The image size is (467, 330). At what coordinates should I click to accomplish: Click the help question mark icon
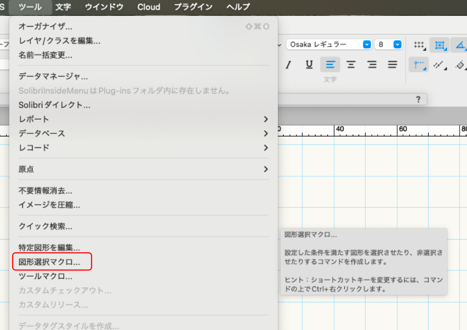(x=418, y=100)
